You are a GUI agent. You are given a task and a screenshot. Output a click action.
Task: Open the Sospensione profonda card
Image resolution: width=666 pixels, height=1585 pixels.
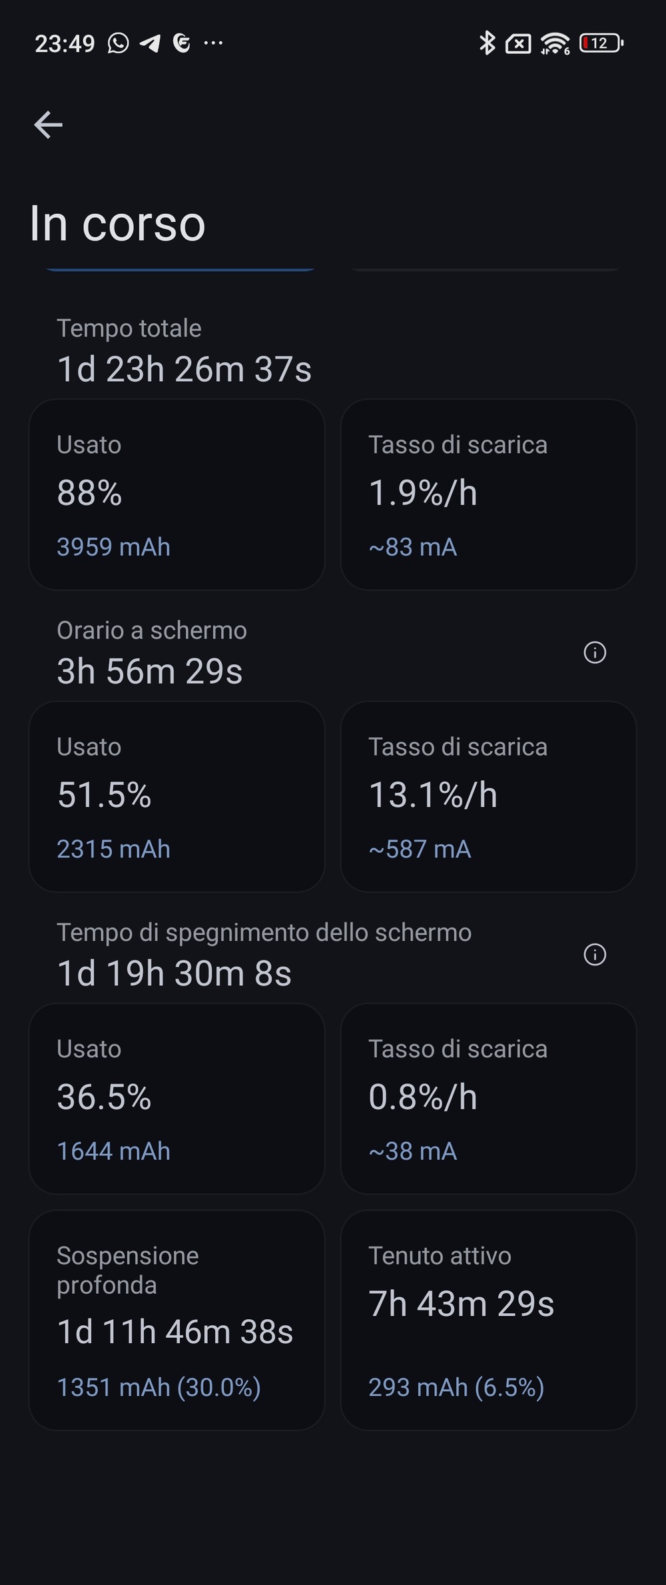[176, 1320]
